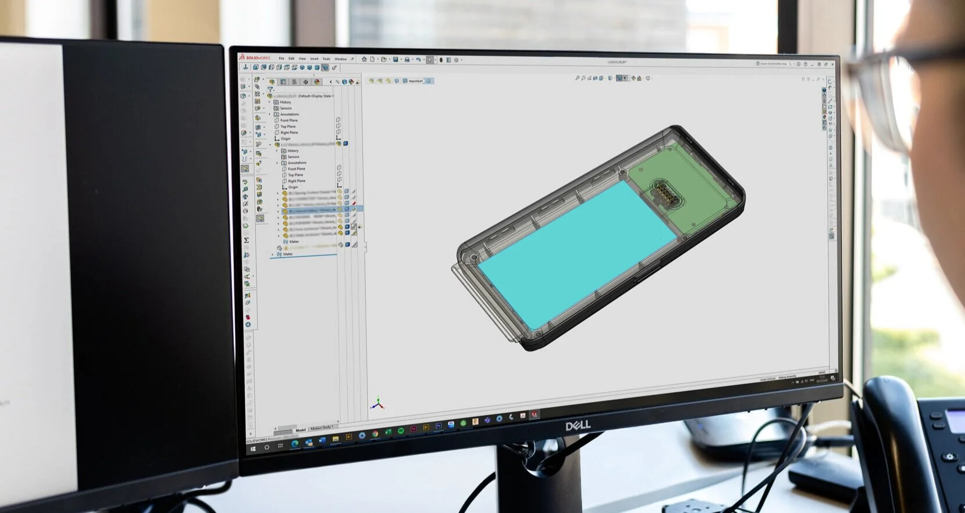Click the Zoom to Fit magnifier icon

click(x=577, y=77)
